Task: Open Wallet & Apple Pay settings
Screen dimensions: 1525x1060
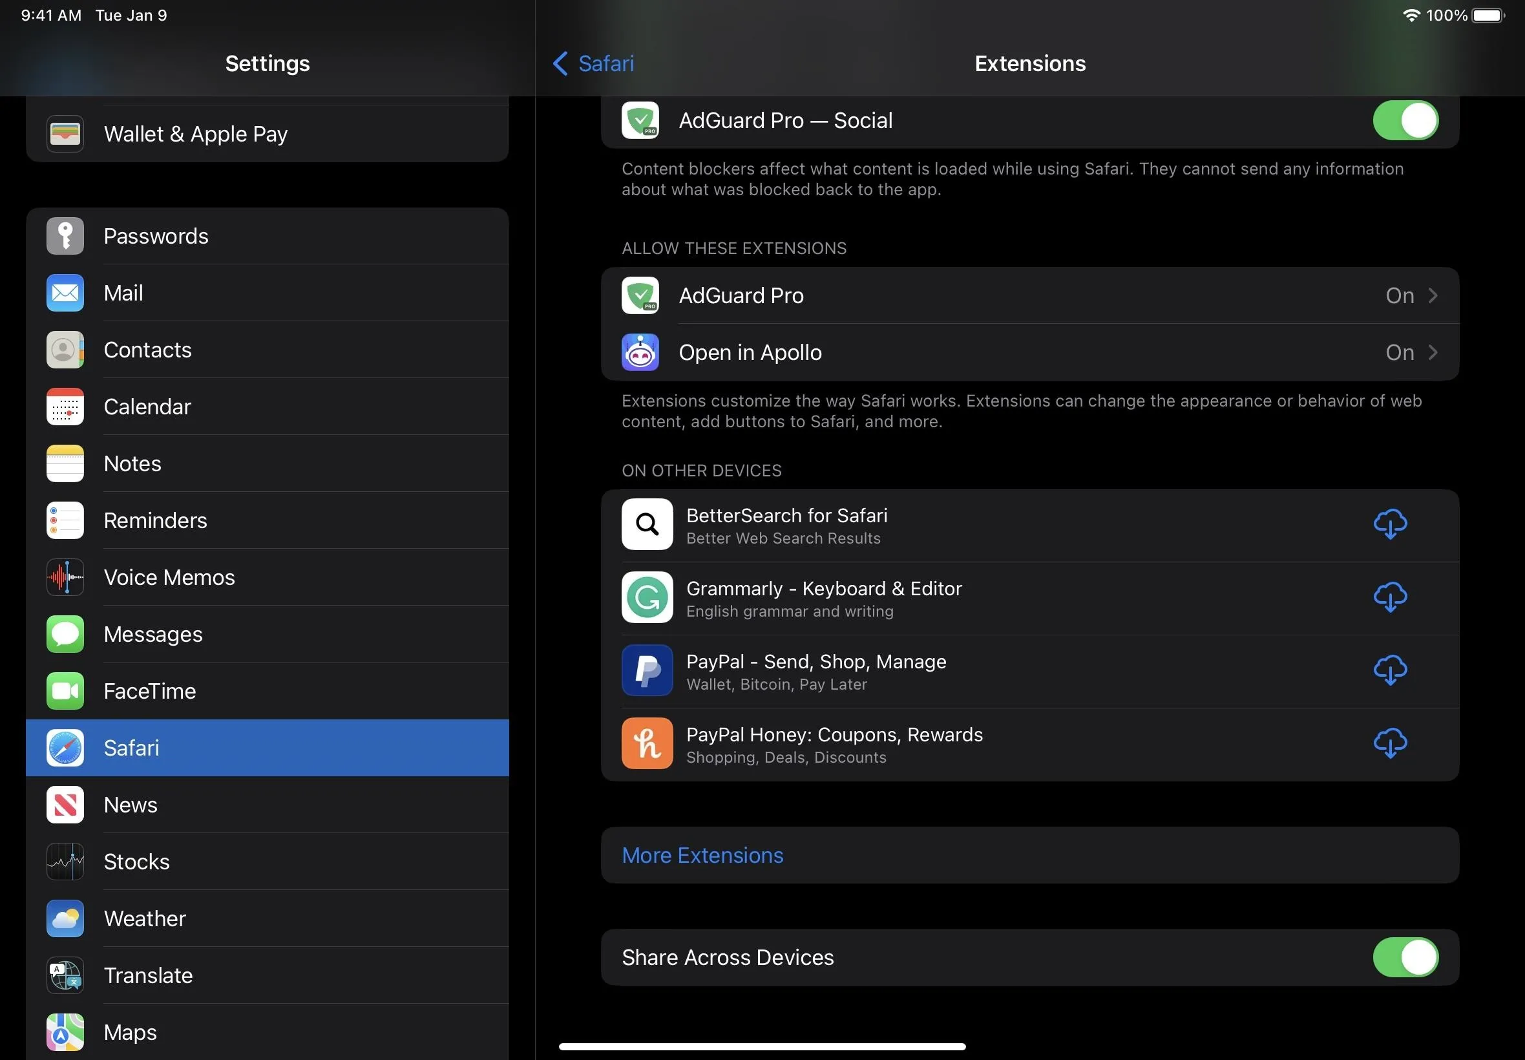Action: click(268, 134)
